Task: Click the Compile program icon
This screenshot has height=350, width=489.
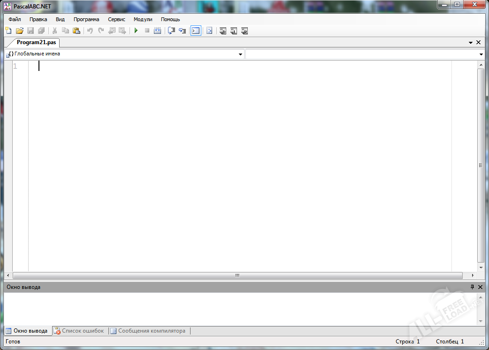Action: (x=158, y=31)
